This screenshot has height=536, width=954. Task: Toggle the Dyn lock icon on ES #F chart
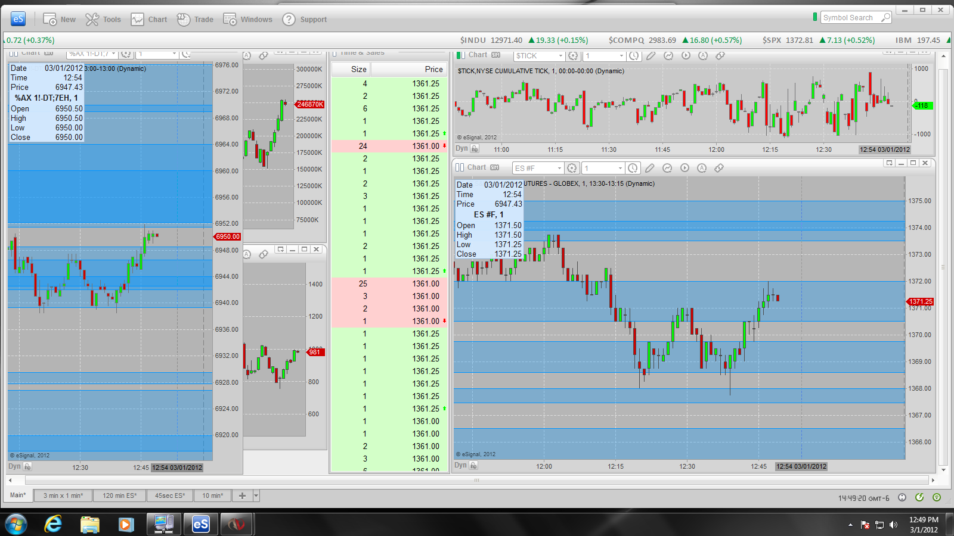coord(475,465)
